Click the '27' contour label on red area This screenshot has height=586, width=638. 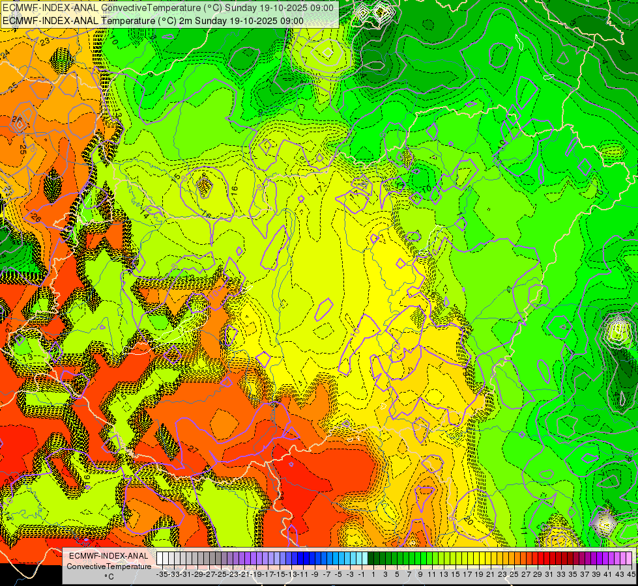[x=193, y=450]
